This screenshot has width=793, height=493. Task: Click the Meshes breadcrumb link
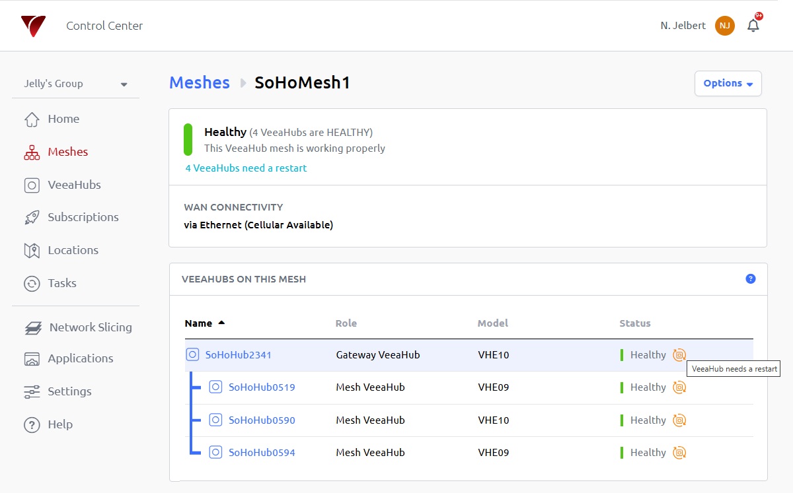200,83
